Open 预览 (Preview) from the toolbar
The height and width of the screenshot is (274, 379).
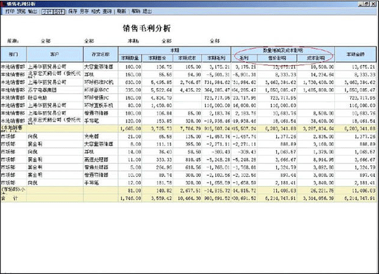tap(21, 11)
